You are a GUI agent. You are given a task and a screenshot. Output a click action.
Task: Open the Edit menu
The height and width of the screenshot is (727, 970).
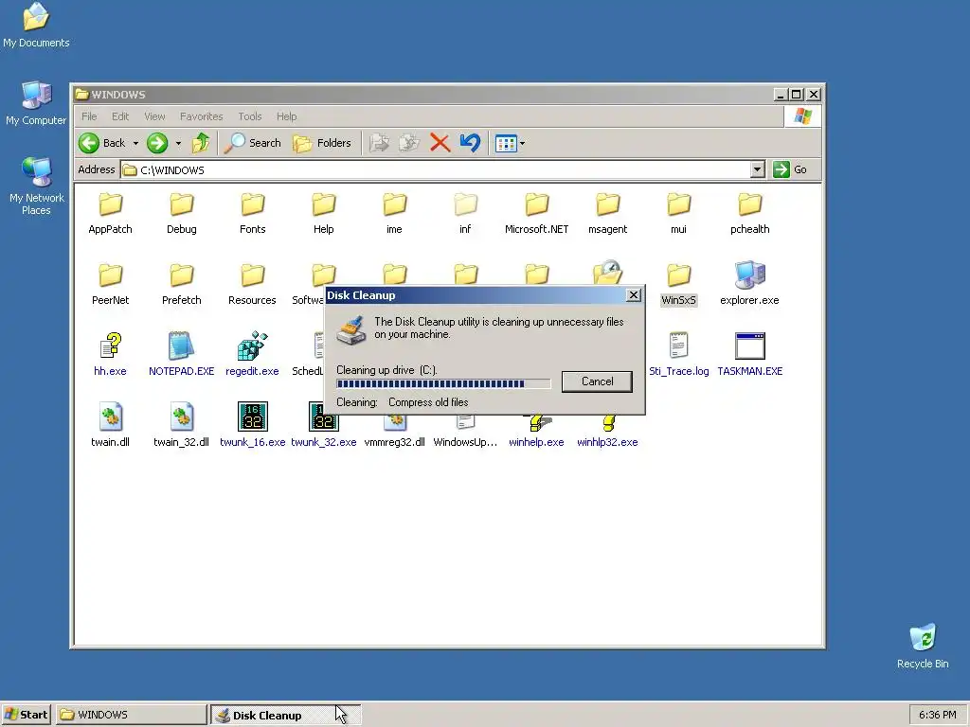[120, 116]
